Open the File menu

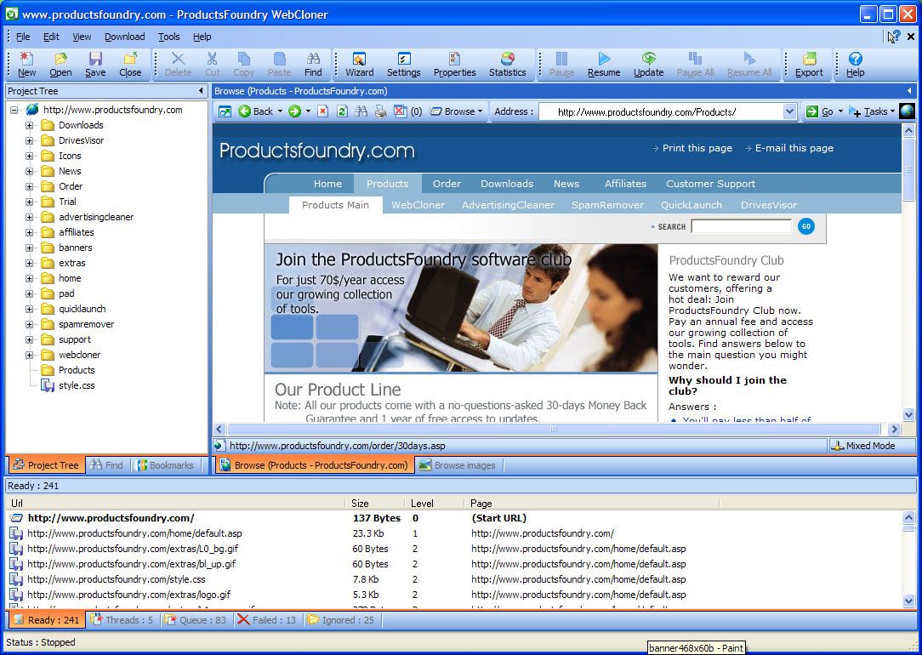(x=23, y=37)
